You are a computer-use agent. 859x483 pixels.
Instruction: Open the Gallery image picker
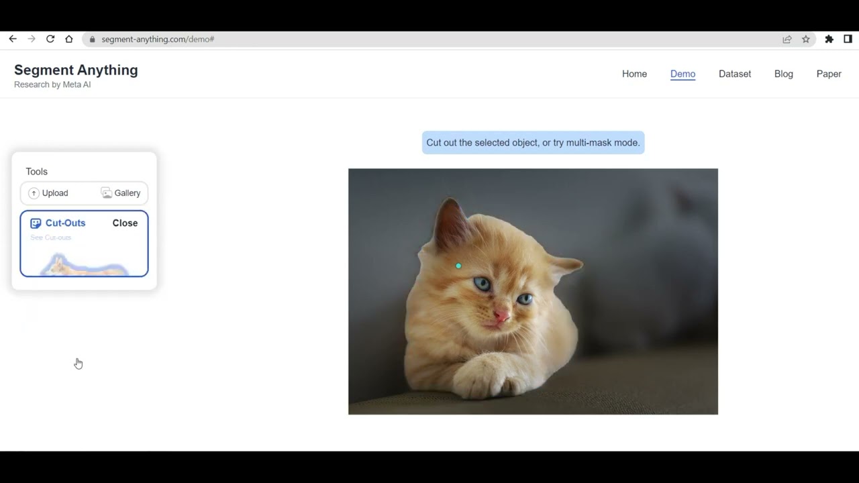point(121,193)
